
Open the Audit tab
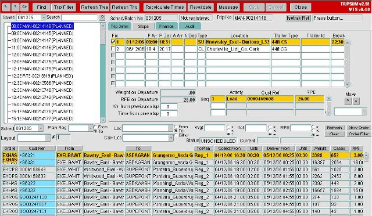coord(190,26)
